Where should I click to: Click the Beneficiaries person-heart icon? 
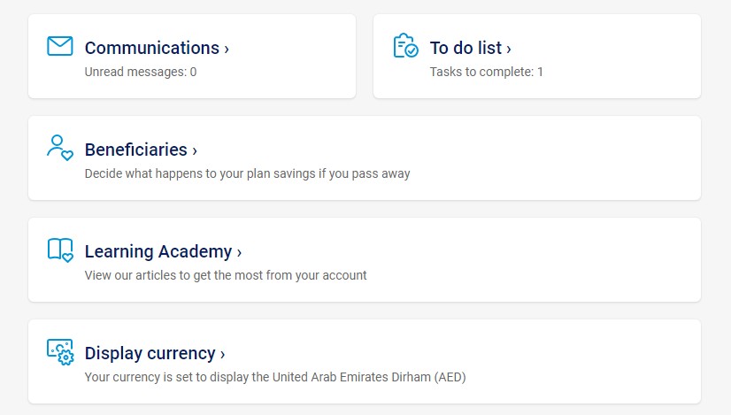(x=59, y=148)
